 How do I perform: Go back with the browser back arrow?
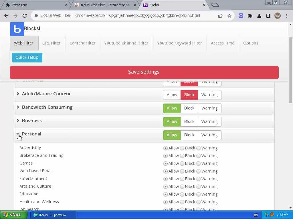[6, 16]
